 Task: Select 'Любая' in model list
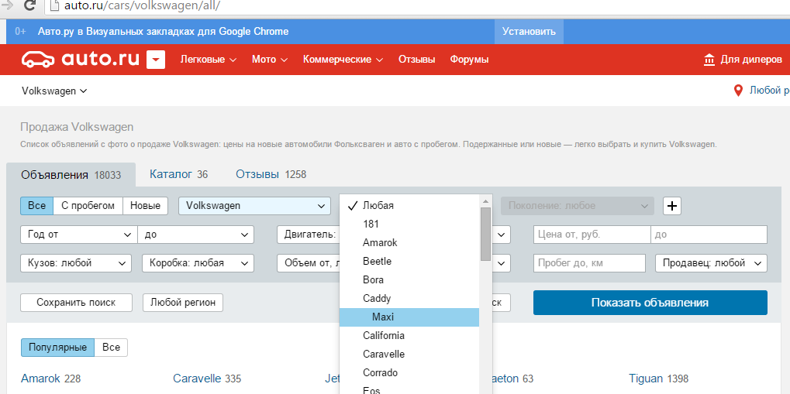409,206
